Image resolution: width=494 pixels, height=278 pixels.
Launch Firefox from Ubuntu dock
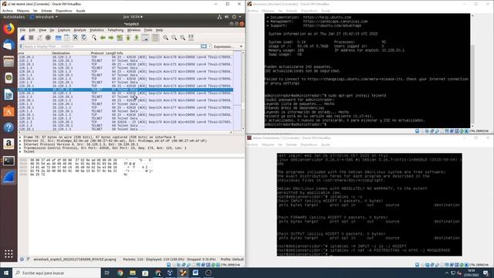(8, 29)
